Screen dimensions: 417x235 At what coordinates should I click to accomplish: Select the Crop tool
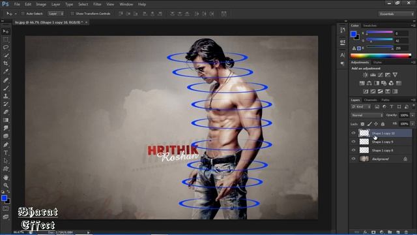coord(6,63)
